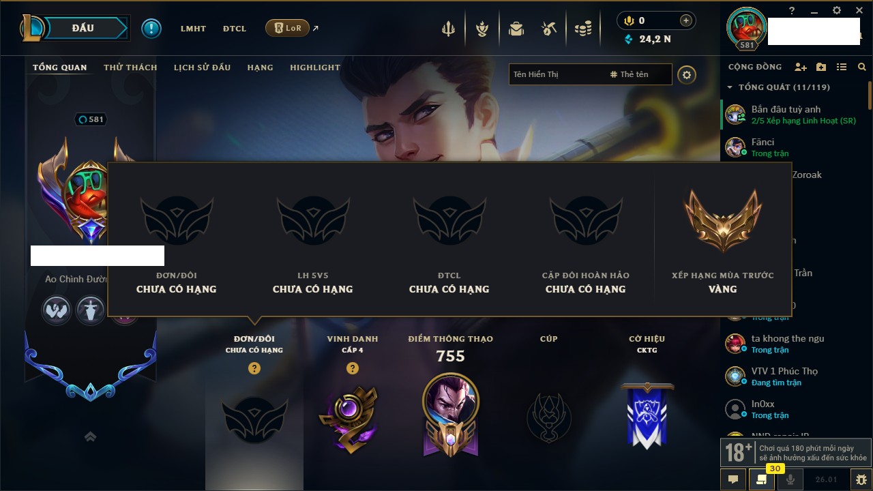This screenshot has height=491, width=873.
Task: Open the chat bubble icon at bottom
Action: point(733,479)
